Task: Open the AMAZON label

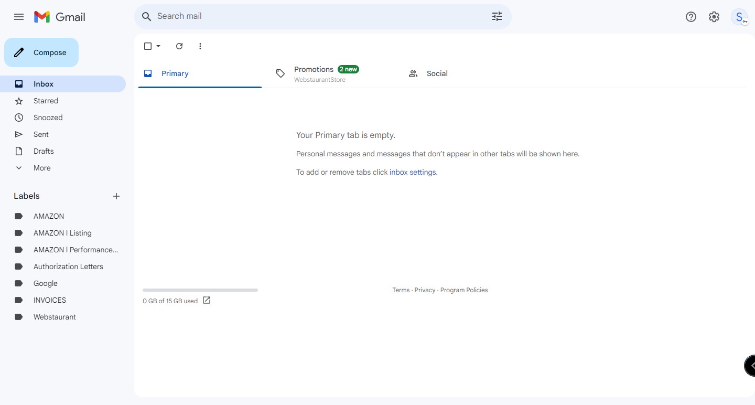Action: 63,216
